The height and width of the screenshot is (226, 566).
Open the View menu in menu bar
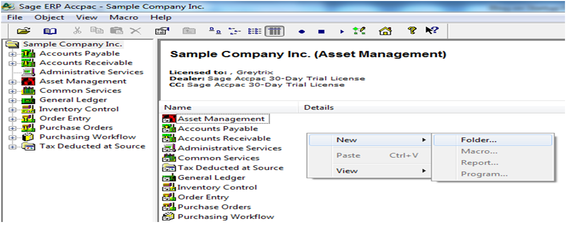point(87,17)
